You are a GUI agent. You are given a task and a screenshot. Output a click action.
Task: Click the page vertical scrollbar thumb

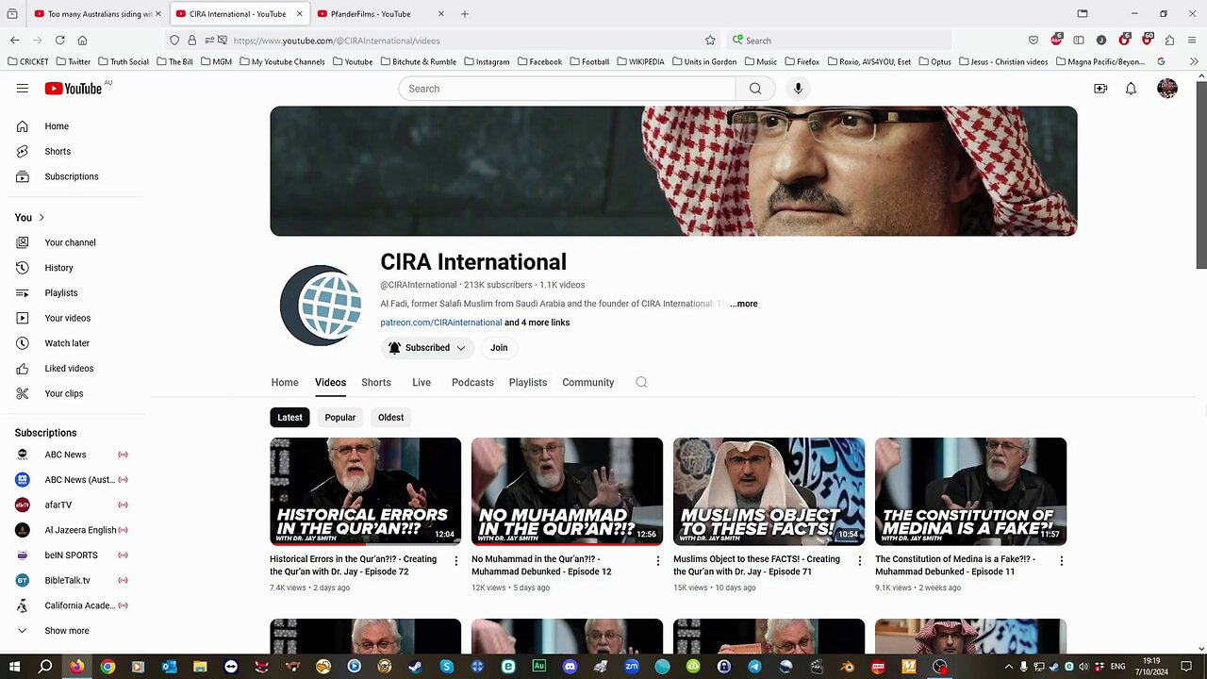pos(1201,174)
